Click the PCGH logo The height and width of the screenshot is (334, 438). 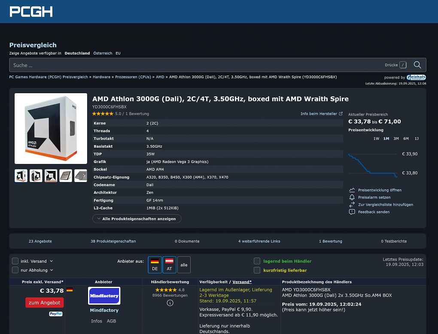click(31, 12)
